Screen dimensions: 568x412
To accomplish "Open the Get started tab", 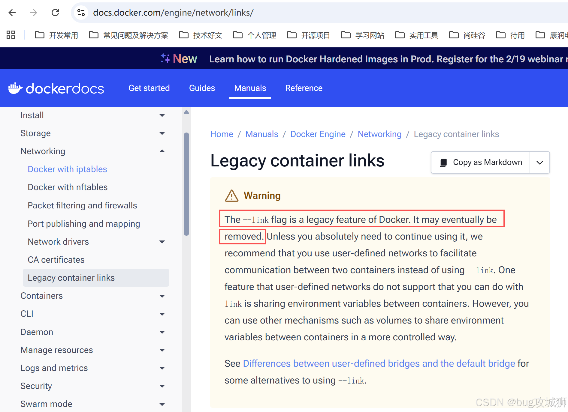I will (x=149, y=88).
